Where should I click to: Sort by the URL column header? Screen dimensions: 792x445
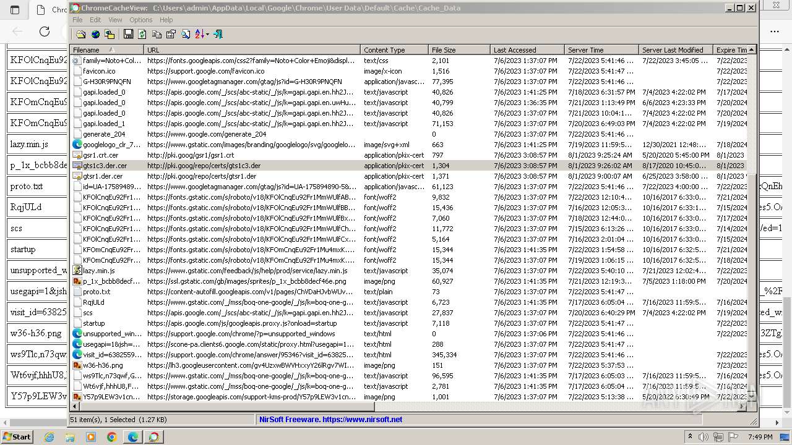tap(252, 50)
